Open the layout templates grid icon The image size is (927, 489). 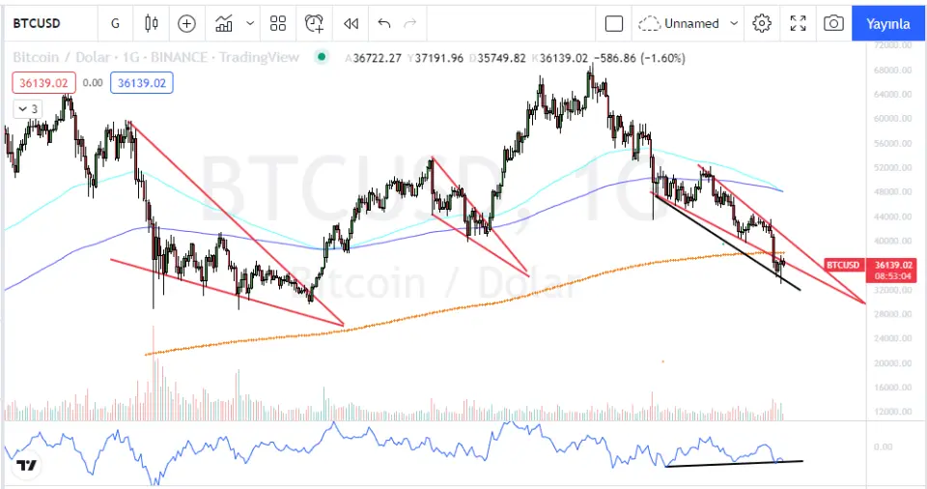[278, 23]
